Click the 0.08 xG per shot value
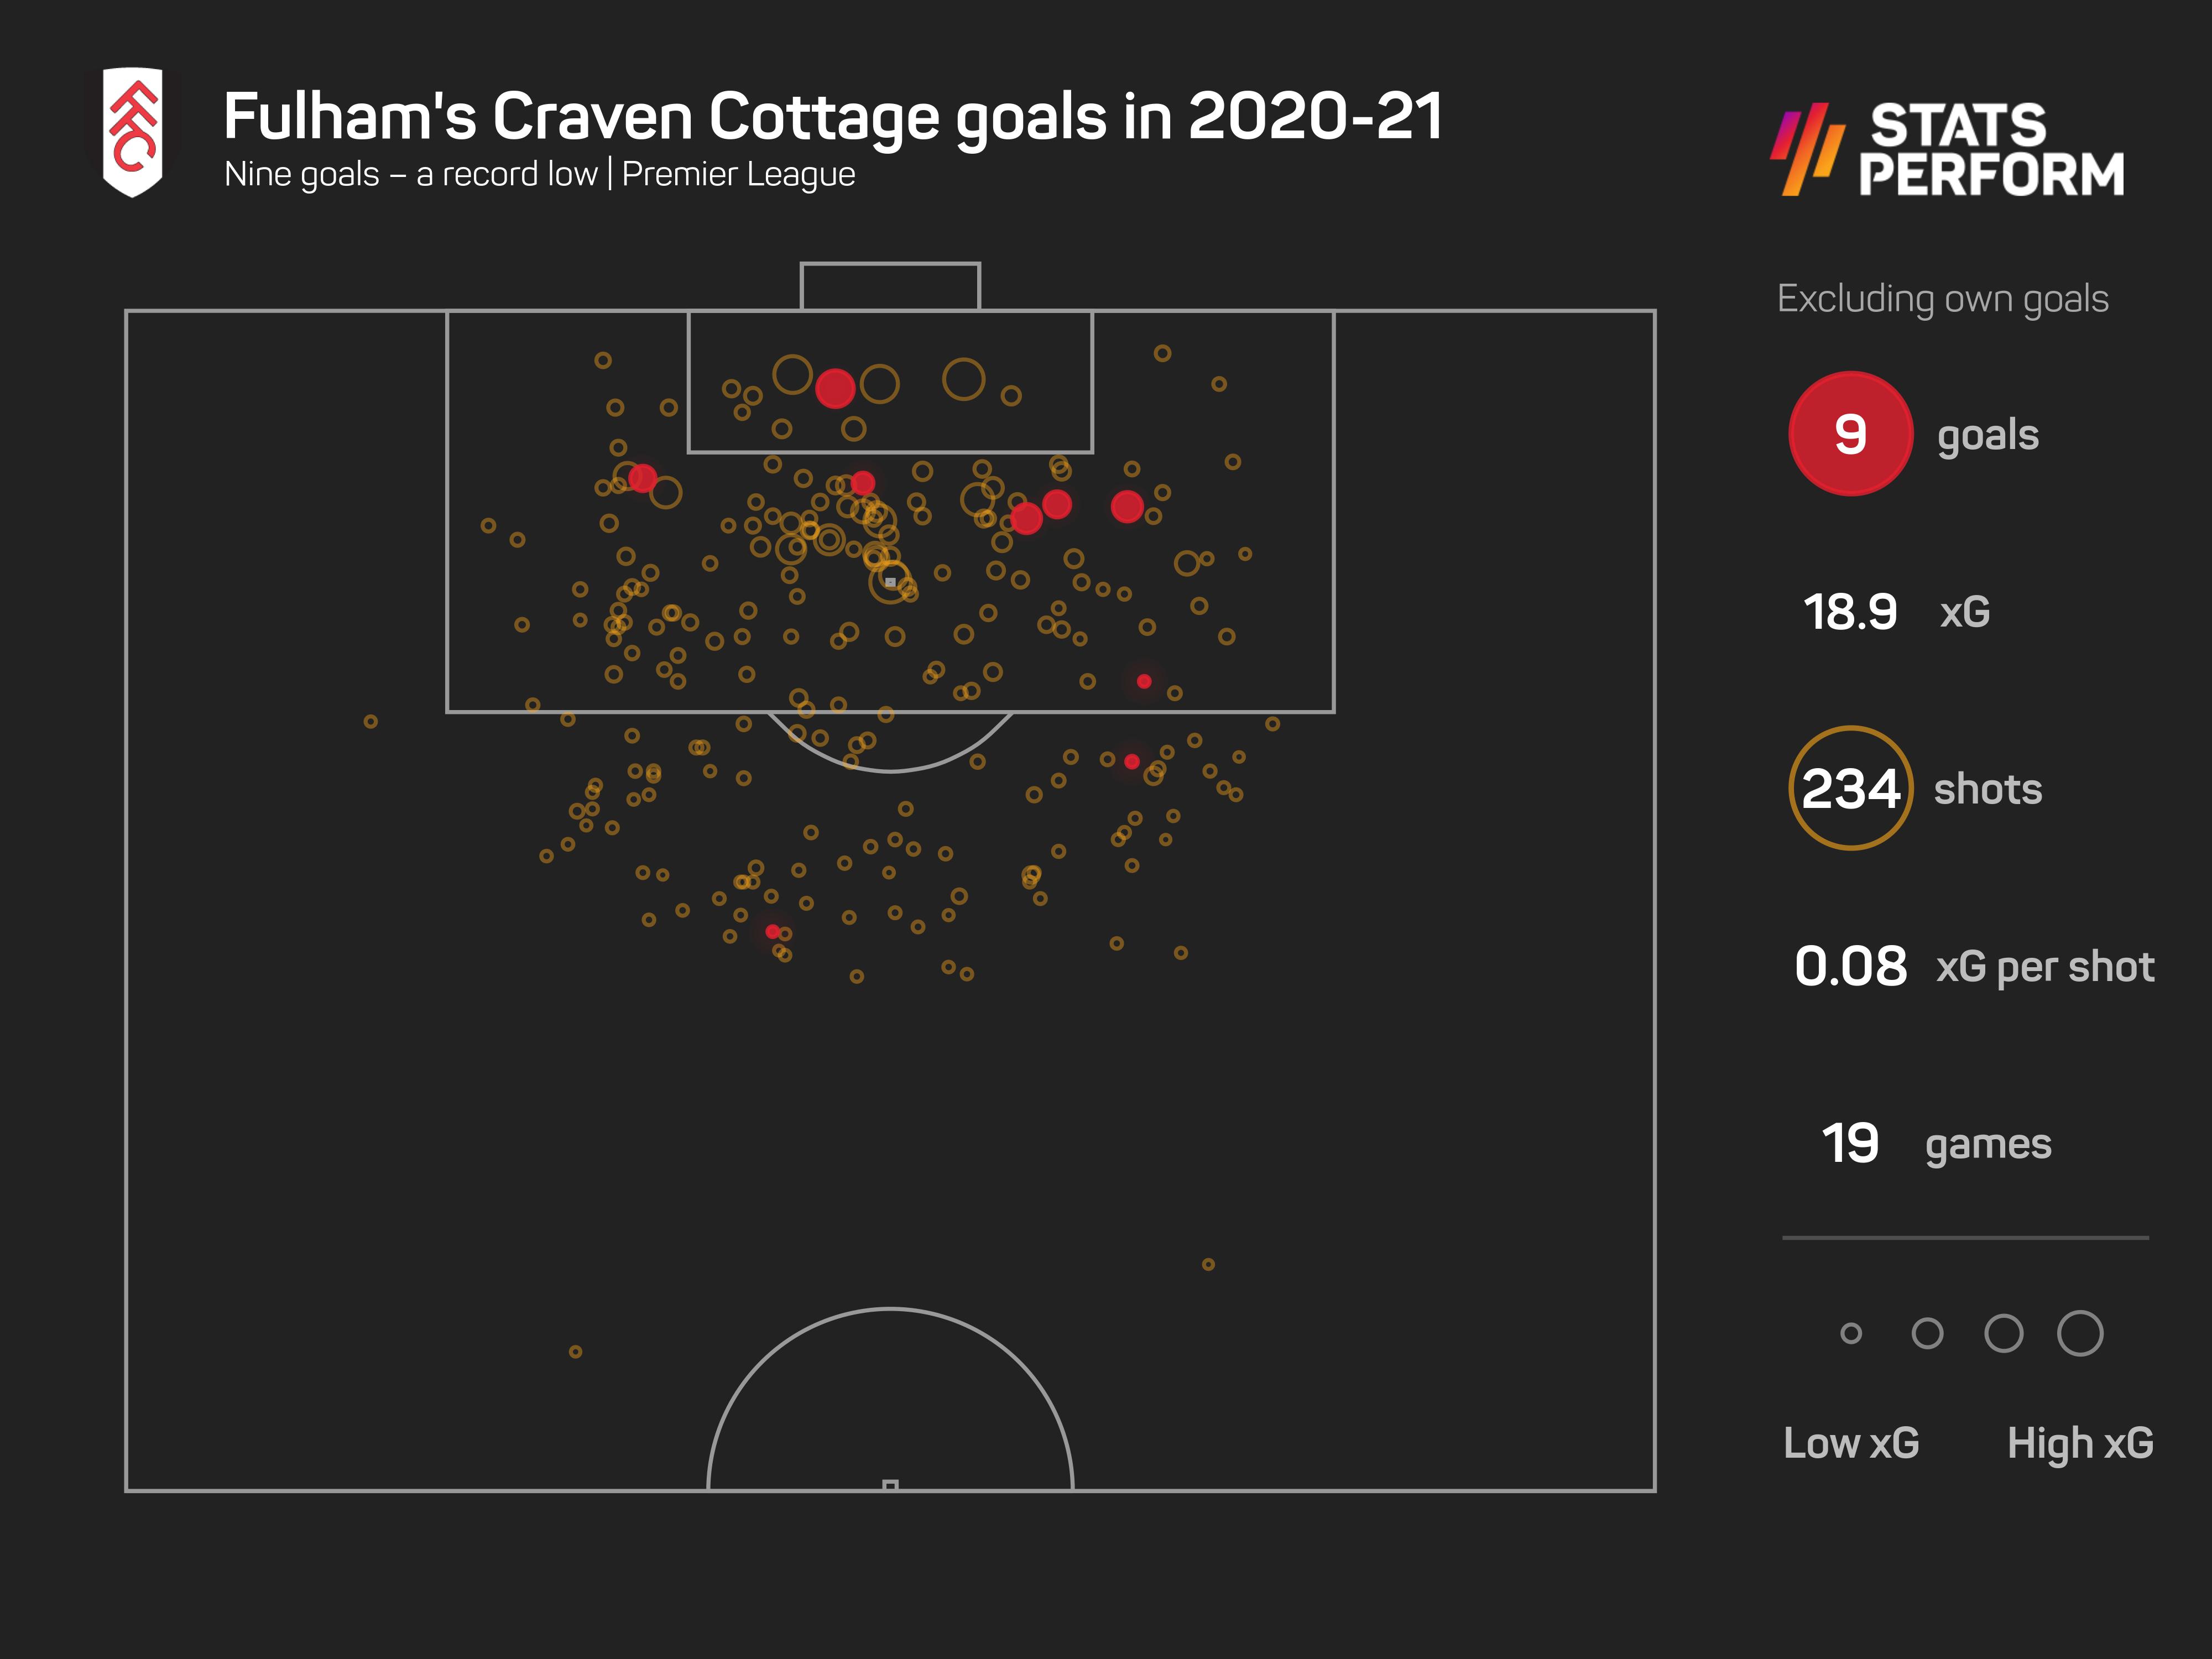The width and height of the screenshot is (2212, 1659). coord(1850,966)
